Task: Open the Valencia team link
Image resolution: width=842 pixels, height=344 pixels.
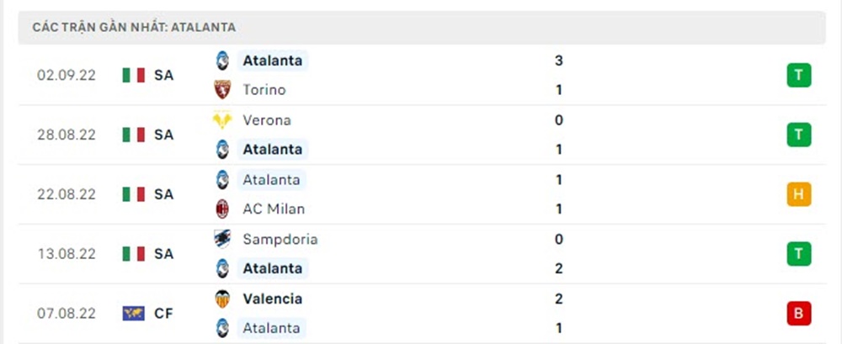Action: pos(272,299)
